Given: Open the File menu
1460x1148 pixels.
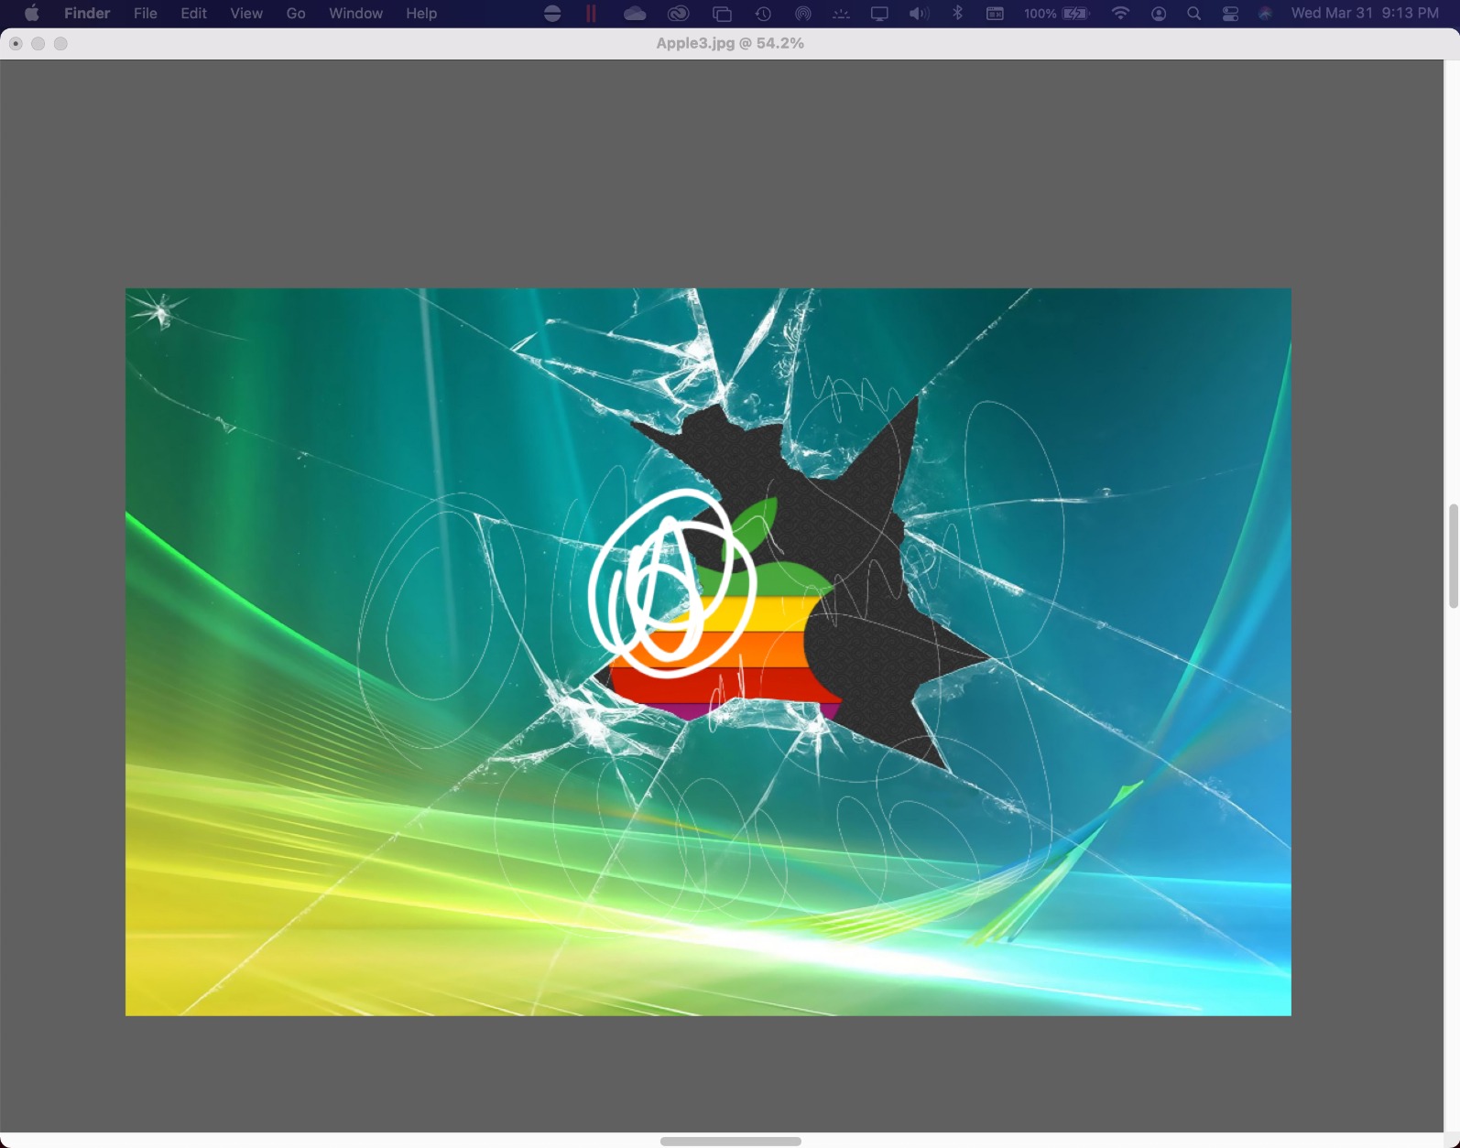Looking at the screenshot, I should (x=146, y=14).
